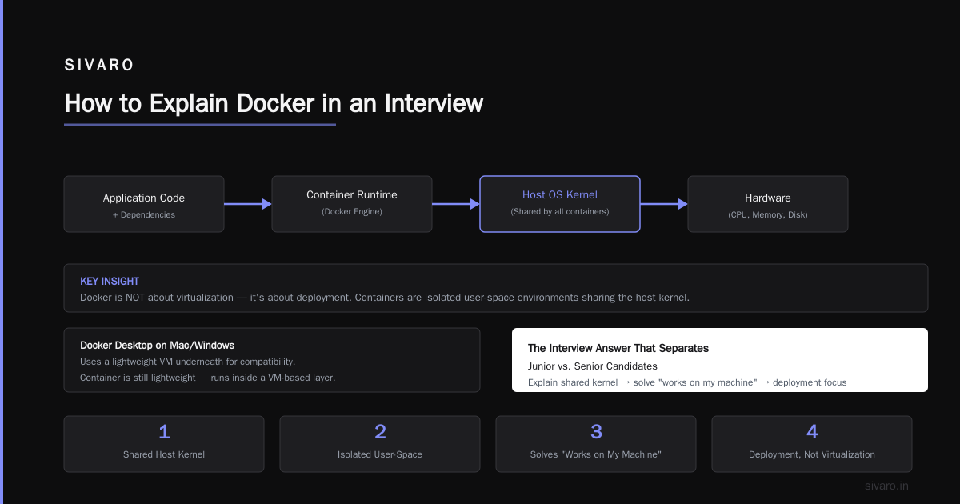Select the Hardware box
This screenshot has width=960, height=504.
click(768, 204)
